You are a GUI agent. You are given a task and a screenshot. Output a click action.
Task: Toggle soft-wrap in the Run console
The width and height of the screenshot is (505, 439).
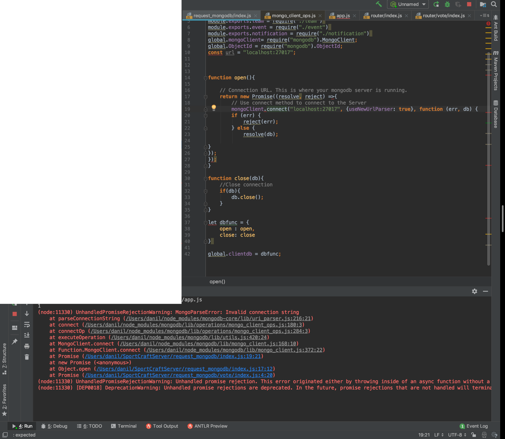click(x=27, y=325)
